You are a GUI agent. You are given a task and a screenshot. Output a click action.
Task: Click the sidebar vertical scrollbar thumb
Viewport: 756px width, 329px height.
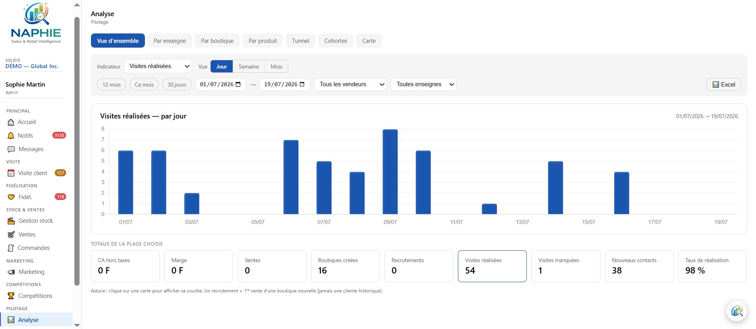tap(77, 151)
